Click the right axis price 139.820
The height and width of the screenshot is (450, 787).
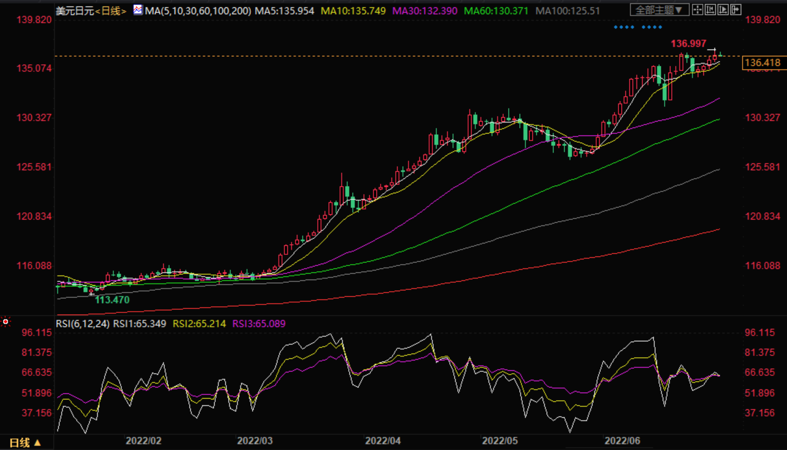point(763,20)
